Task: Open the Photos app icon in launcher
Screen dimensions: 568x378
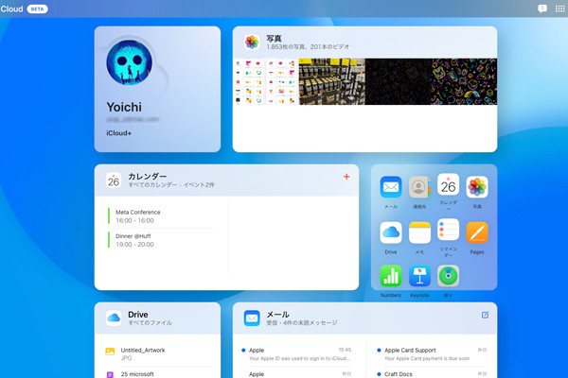Action: pos(477,187)
